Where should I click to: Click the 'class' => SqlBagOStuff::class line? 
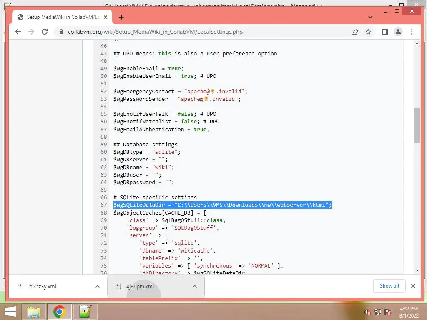[x=176, y=220]
